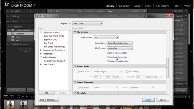This screenshot has width=194, height=109.
Task: Click the folder icon beside the map collection
Action: [x=13, y=37]
